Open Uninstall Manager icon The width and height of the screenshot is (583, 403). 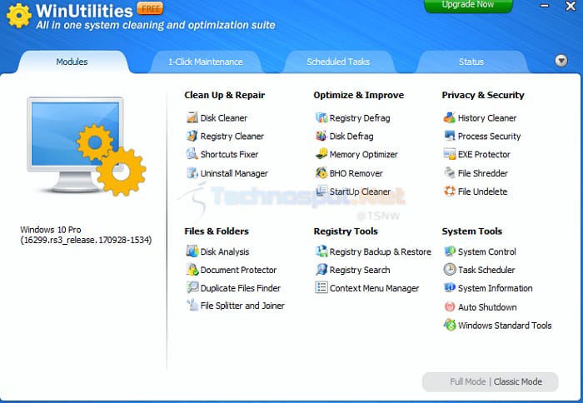pos(192,172)
